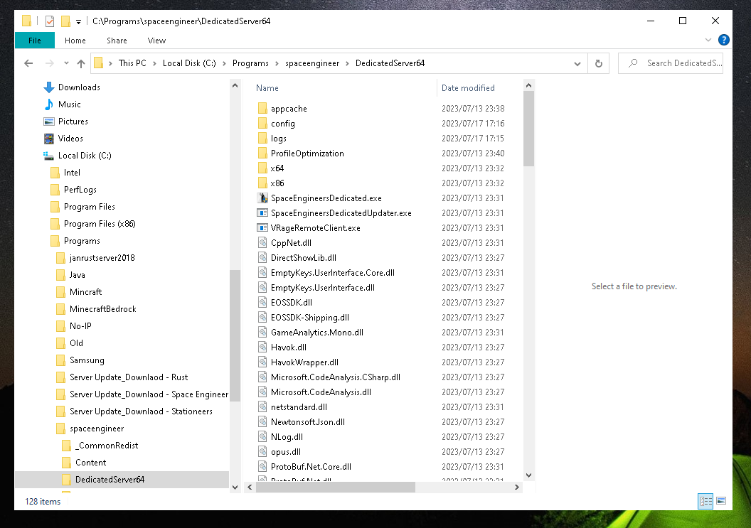Expand the ribbon with the chevron
This screenshot has width=751, height=528.
click(x=708, y=41)
